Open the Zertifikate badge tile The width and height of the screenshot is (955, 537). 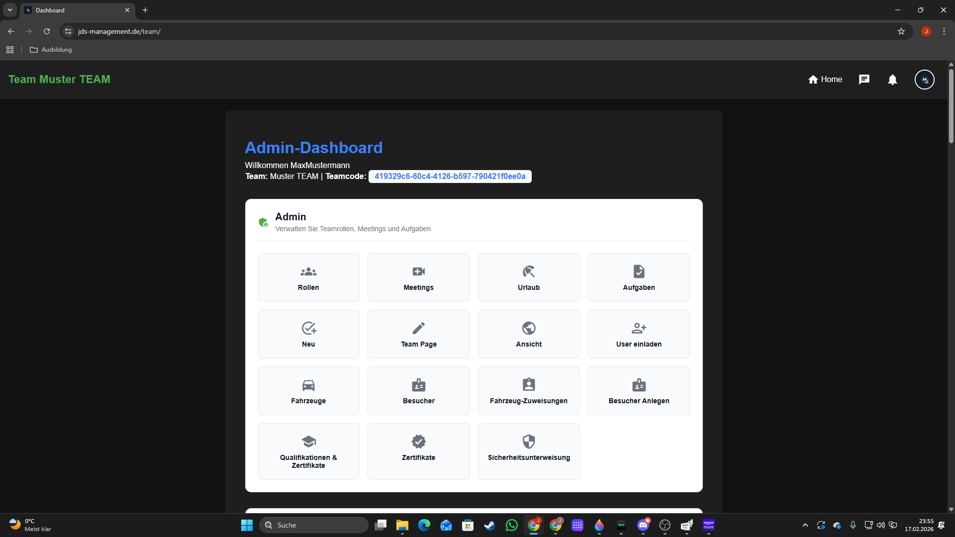point(418,450)
